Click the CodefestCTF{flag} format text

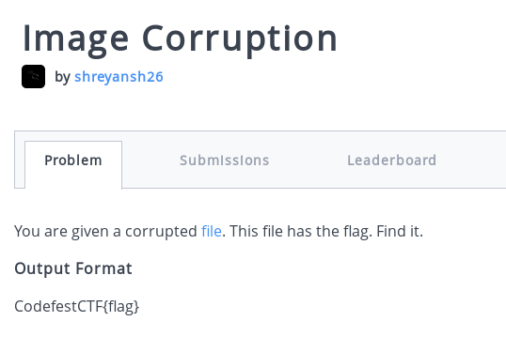pos(77,306)
